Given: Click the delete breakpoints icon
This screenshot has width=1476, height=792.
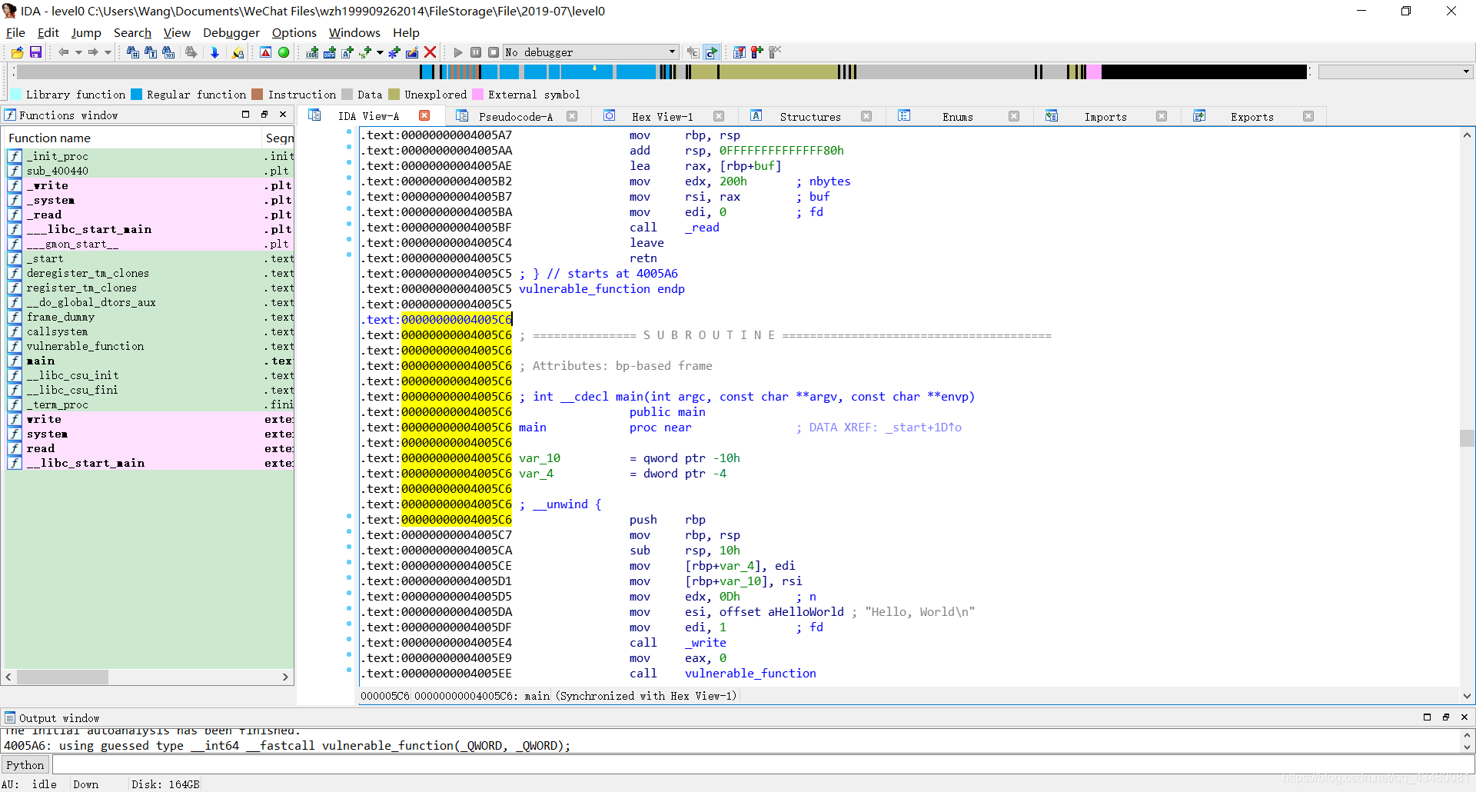Looking at the screenshot, I should coord(775,52).
